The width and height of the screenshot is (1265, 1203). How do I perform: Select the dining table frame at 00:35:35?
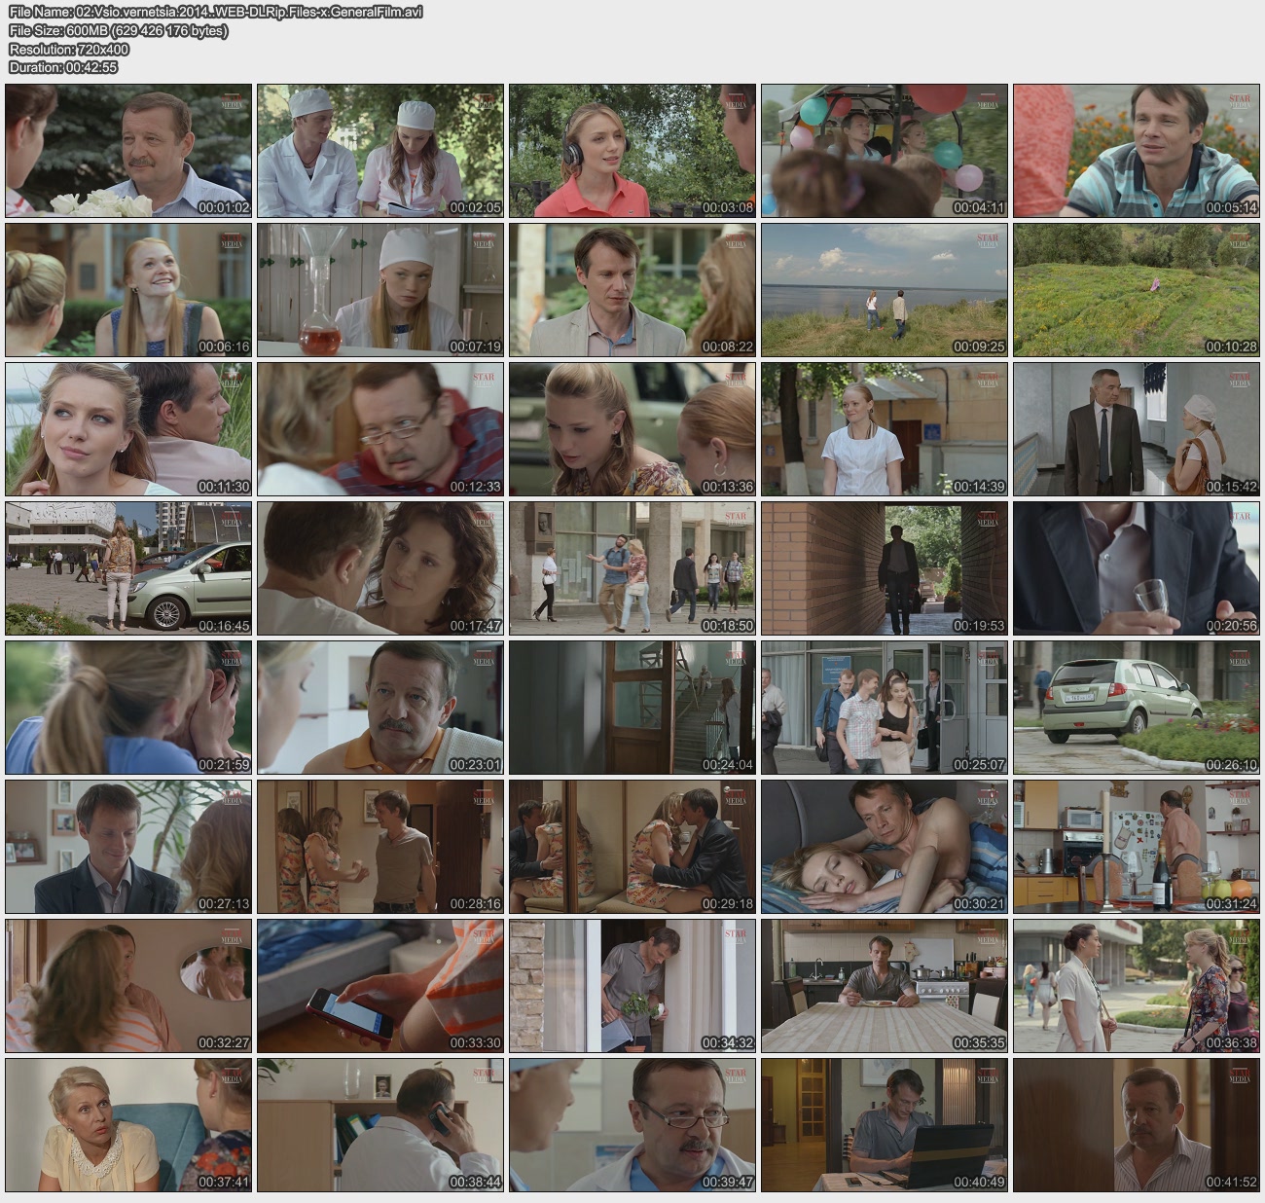885,986
